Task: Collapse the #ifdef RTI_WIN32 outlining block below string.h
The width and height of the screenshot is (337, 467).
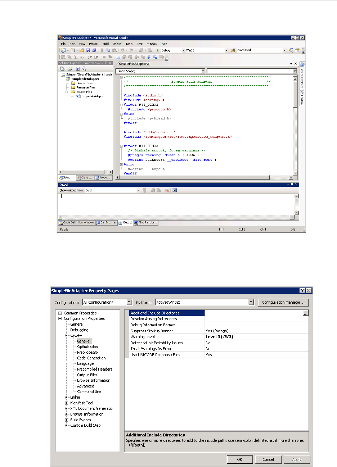Action: [x=122, y=105]
